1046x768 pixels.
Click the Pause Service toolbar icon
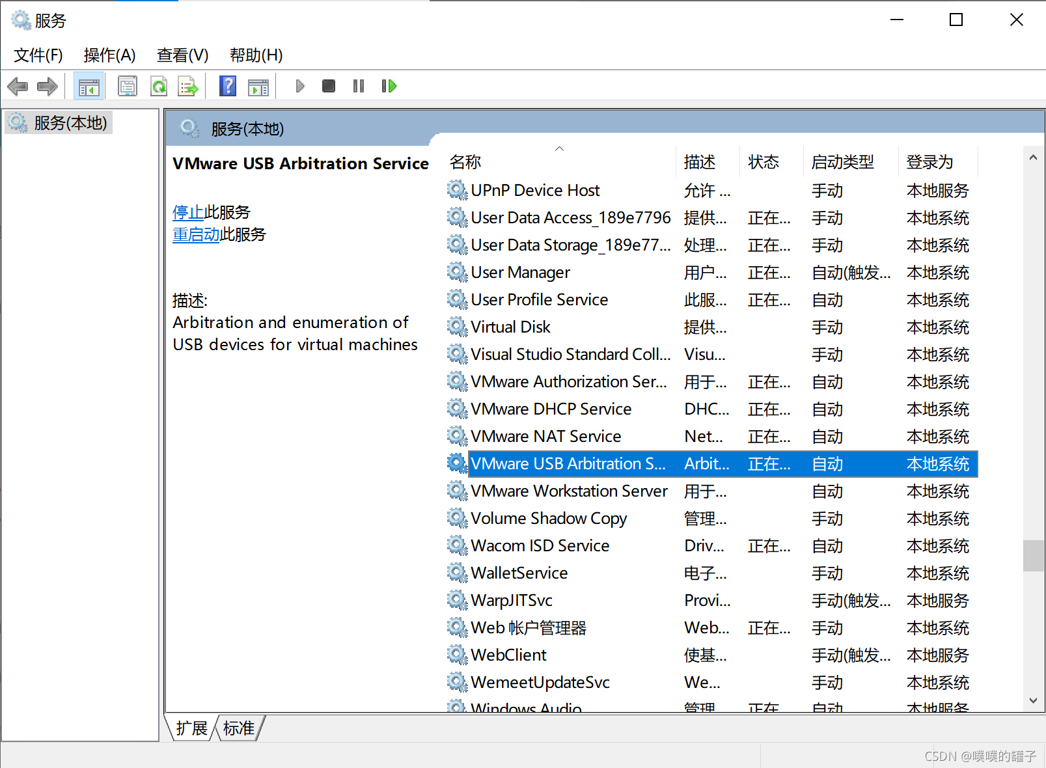pos(359,86)
